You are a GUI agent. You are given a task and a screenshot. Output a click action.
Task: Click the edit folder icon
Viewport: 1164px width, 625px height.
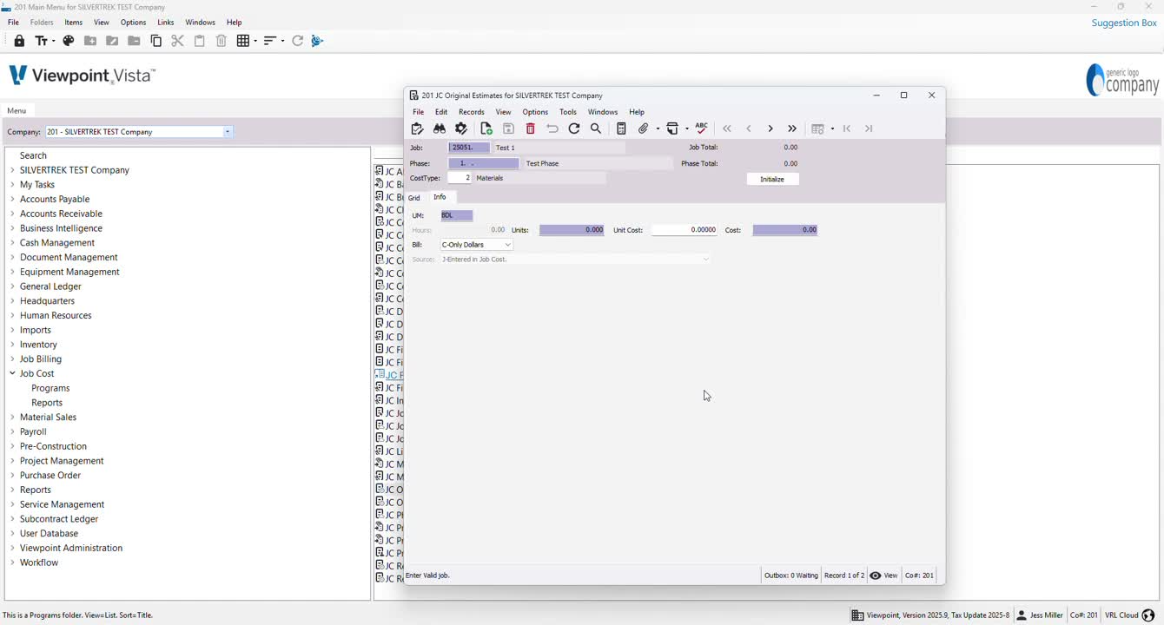(112, 41)
